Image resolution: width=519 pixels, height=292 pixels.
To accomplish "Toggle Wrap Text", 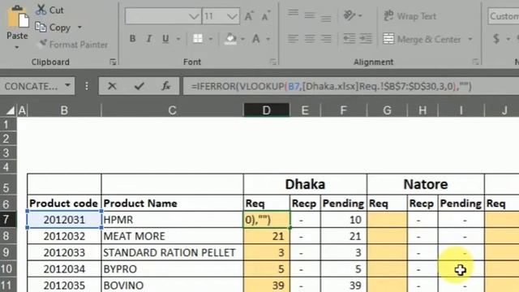I will tap(410, 16).
